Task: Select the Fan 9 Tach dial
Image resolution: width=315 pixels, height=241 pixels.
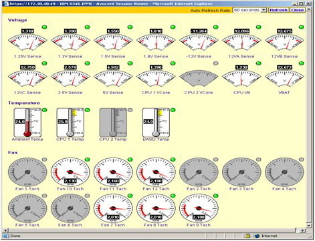Action: [x=199, y=208]
